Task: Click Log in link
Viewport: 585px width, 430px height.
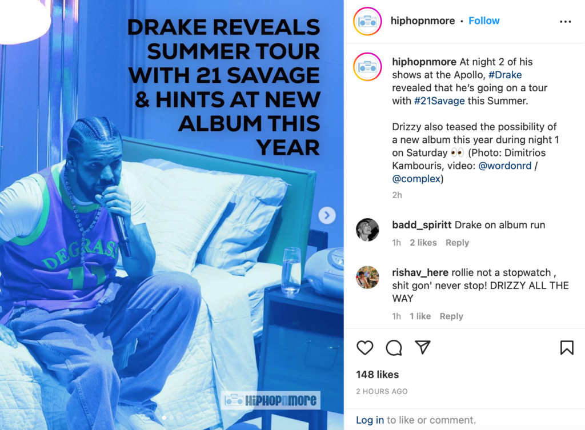Action: (370, 420)
